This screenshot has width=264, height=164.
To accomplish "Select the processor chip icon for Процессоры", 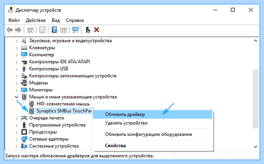I will [24, 132].
